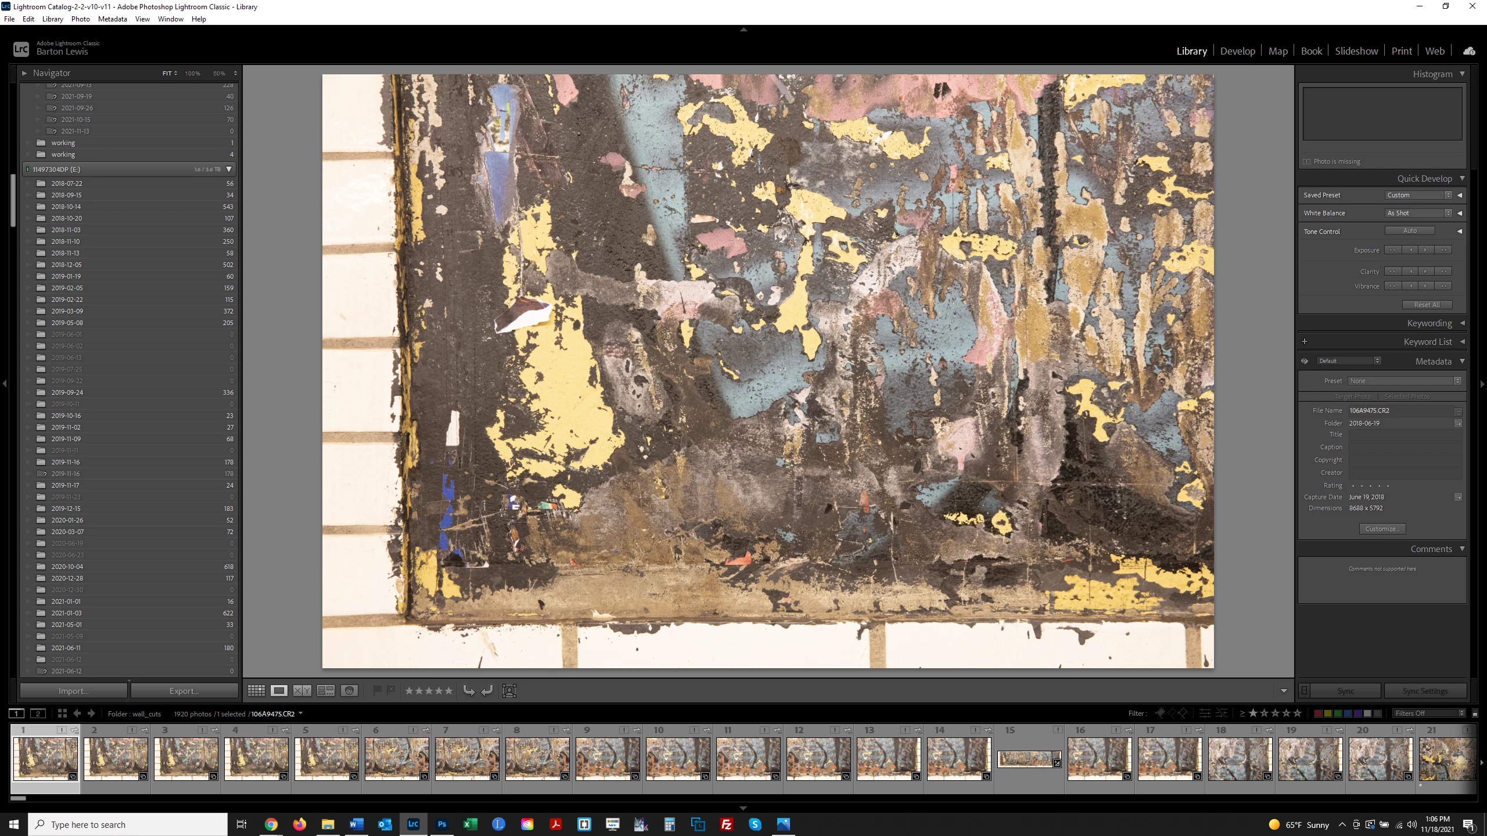Screen dimensions: 1487x836
Task: Rotate photo clockwise
Action: (487, 690)
